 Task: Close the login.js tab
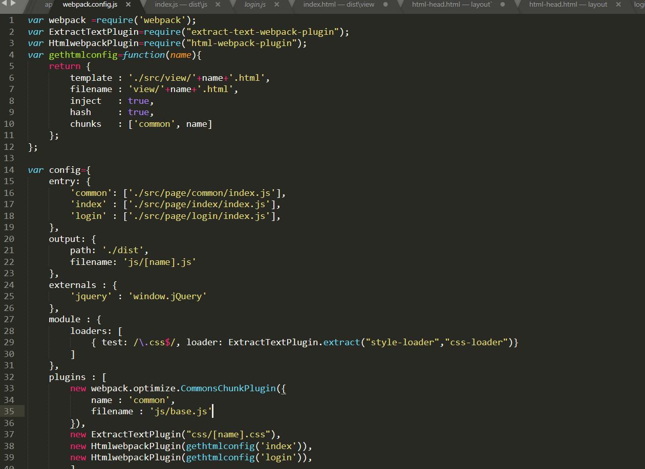tap(277, 5)
